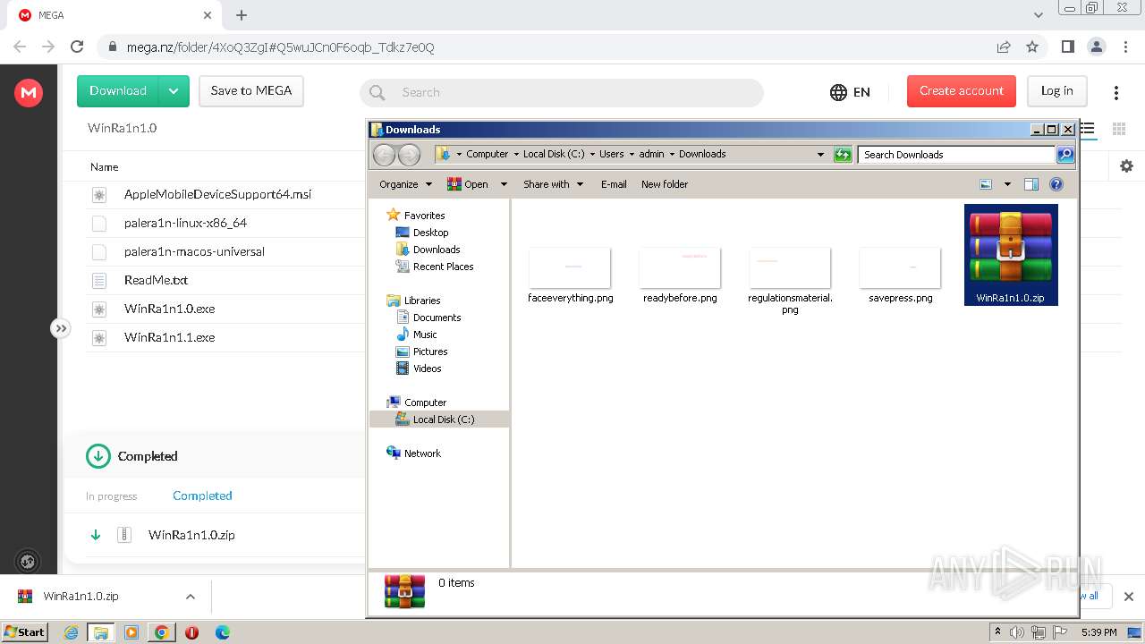Close Chrome's download bar
This screenshot has height=644, width=1145.
[x=1128, y=597]
